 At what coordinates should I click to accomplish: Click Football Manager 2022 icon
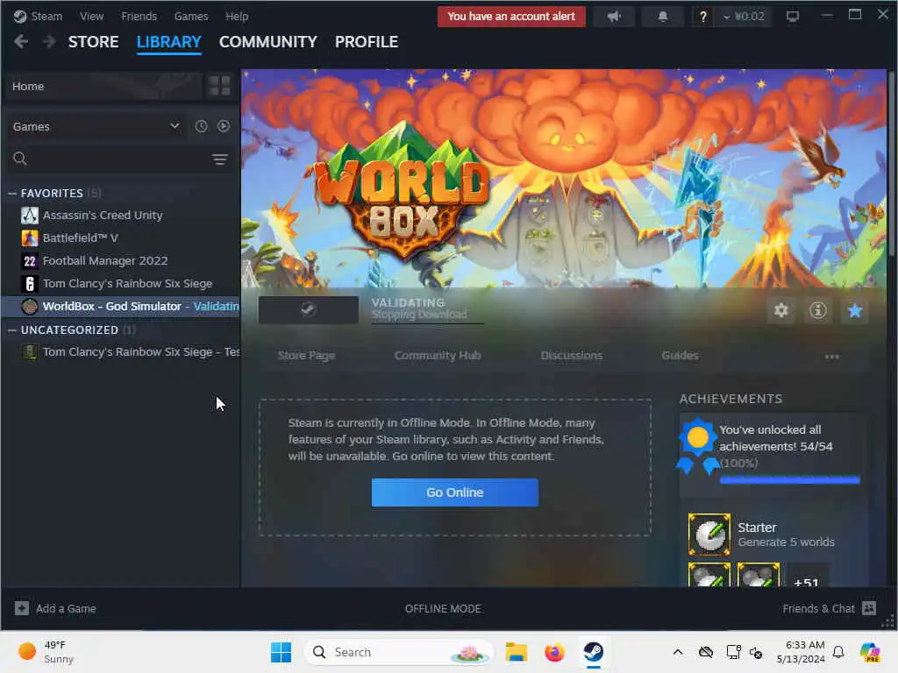30,261
